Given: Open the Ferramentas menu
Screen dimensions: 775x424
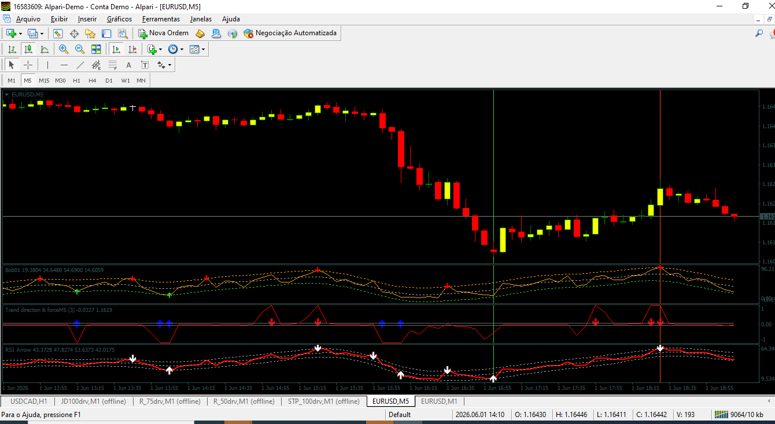Looking at the screenshot, I should point(161,19).
